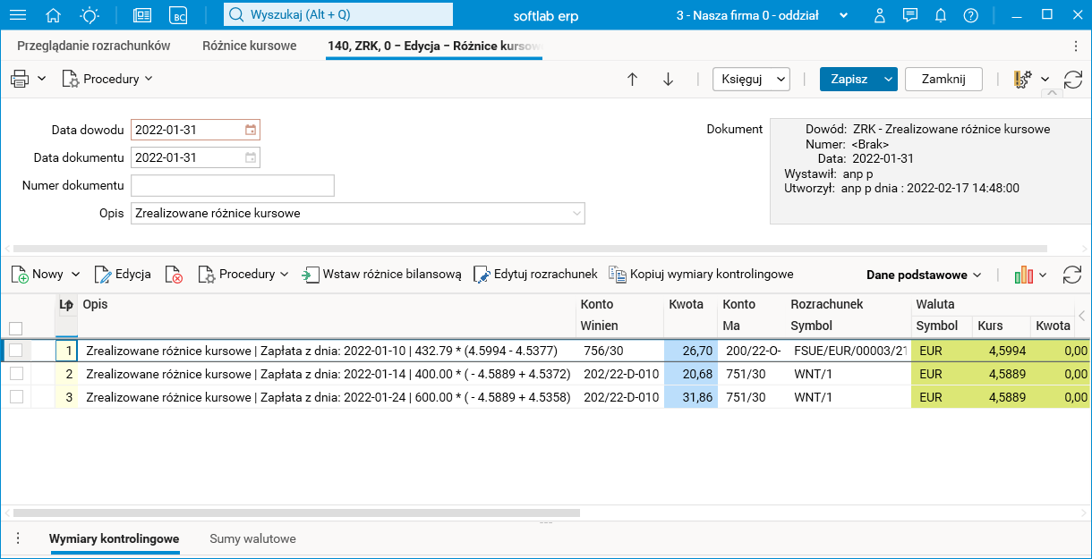The width and height of the screenshot is (1092, 559).
Task: Open the chart icon in grid toolbar
Action: (1024, 275)
